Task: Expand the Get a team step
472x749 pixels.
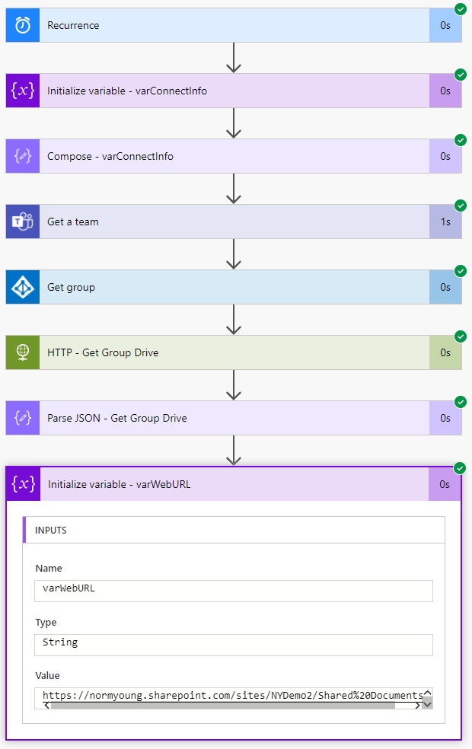Action: point(228,222)
